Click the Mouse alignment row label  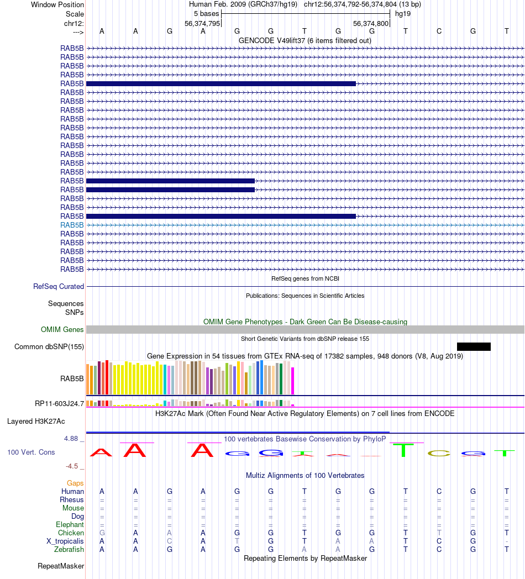coord(73,508)
